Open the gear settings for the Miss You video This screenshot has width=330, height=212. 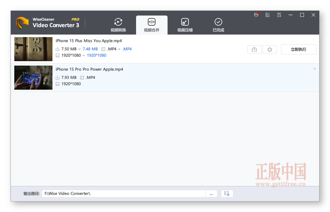coord(270,49)
